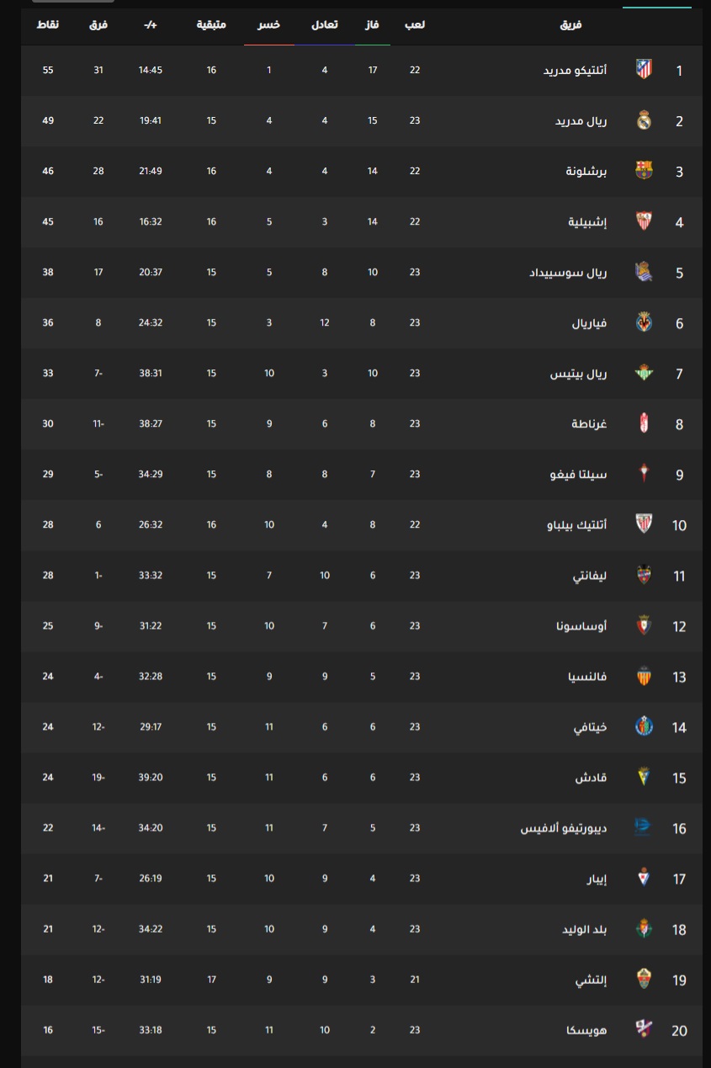Screen dimensions: 711x1068
Task: Open the Villarreal yellow crest icon
Action: click(644, 322)
